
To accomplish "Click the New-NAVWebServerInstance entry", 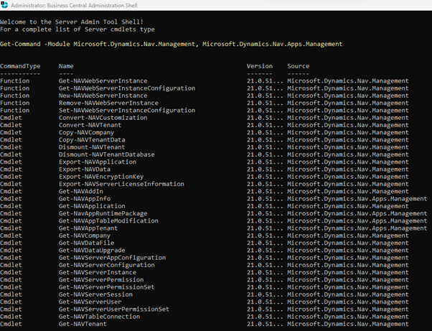I will click(103, 95).
